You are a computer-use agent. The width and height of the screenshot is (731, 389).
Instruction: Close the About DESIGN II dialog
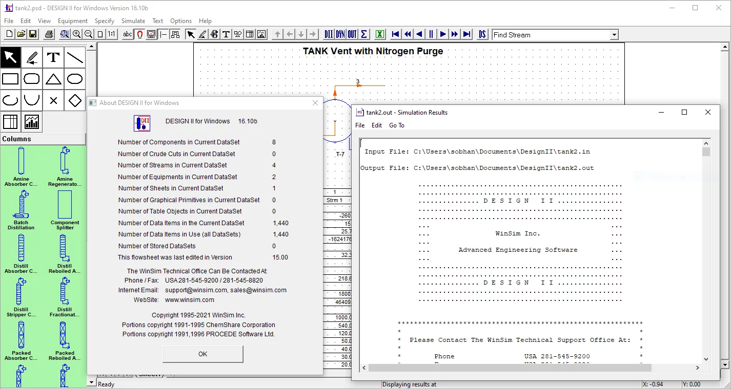pyautogui.click(x=315, y=103)
